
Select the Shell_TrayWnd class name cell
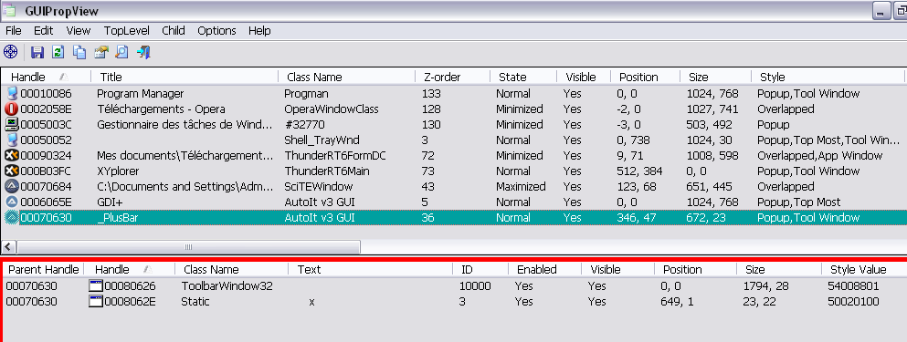pos(322,140)
